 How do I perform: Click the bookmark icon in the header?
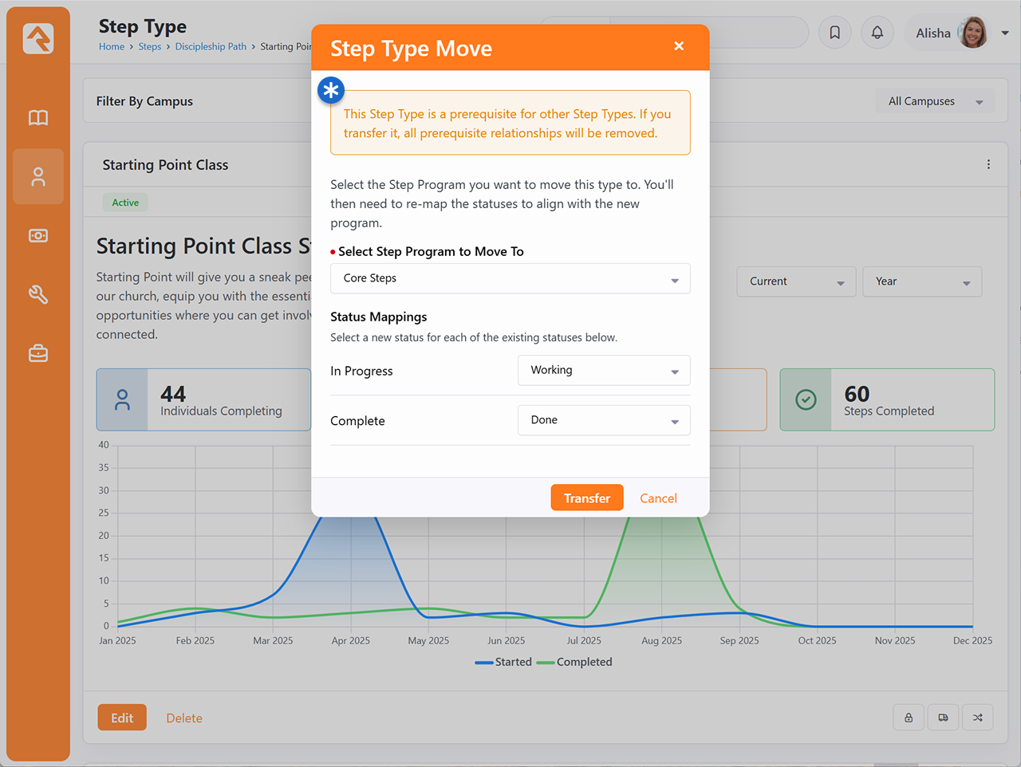point(834,33)
